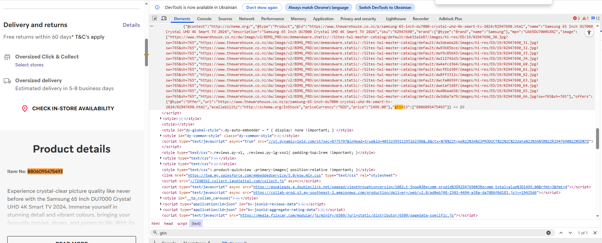Open the collab-prod amazonaws script link

pyautogui.click(x=395, y=192)
